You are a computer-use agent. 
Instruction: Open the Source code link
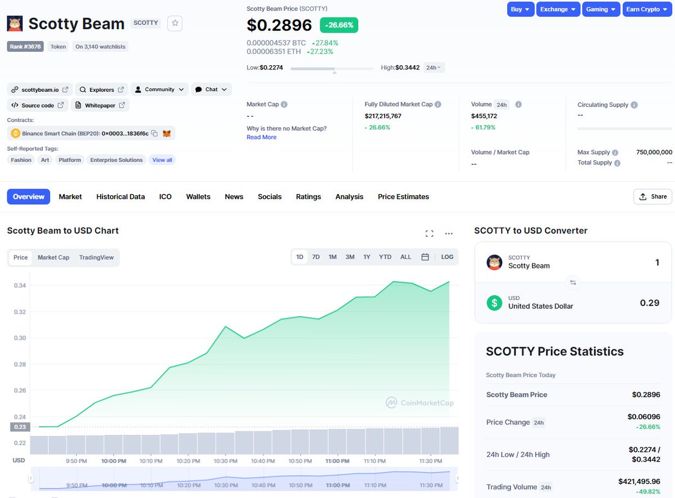tap(38, 105)
